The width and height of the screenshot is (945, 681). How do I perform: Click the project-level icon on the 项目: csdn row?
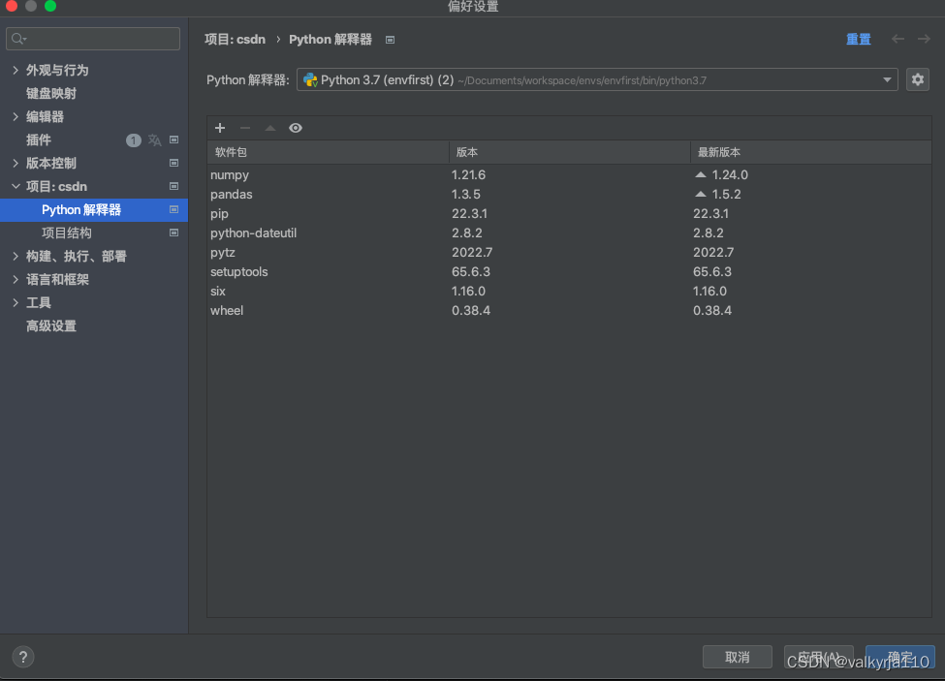[174, 186]
